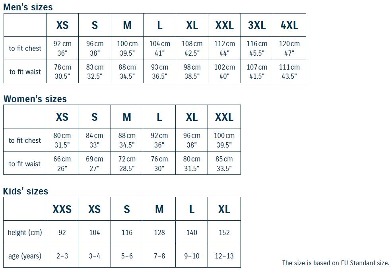392x270 pixels.
Task: Click women's XS chest 80 cm cell
Action: coord(62,140)
